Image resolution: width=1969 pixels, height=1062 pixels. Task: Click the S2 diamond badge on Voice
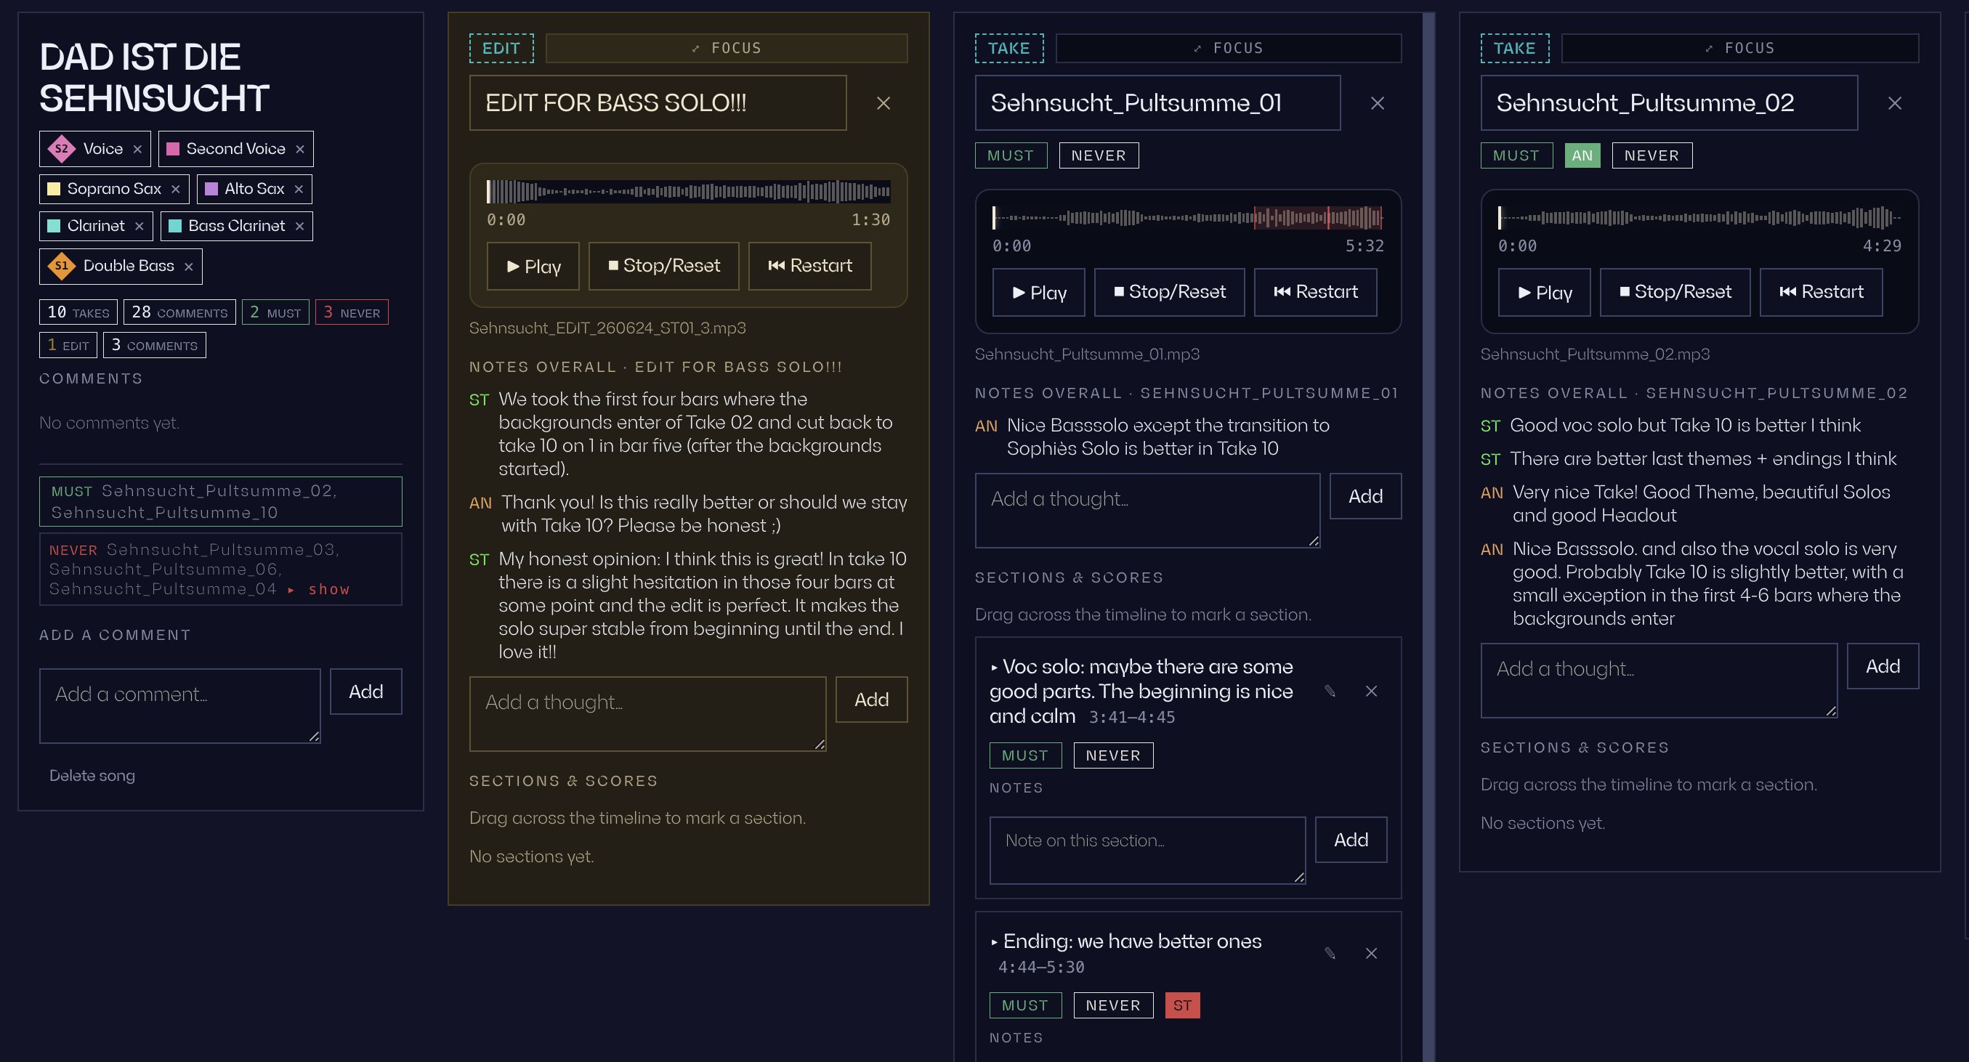tap(61, 149)
